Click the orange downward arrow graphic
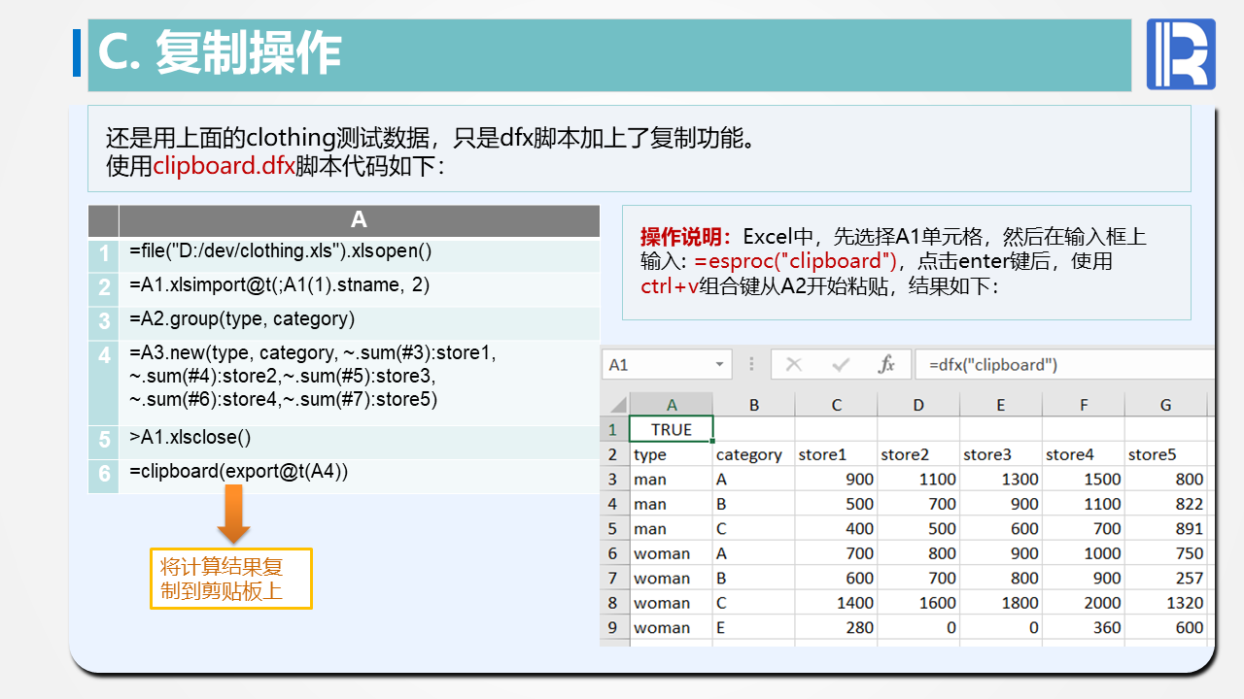The image size is (1244, 699). coord(233,515)
